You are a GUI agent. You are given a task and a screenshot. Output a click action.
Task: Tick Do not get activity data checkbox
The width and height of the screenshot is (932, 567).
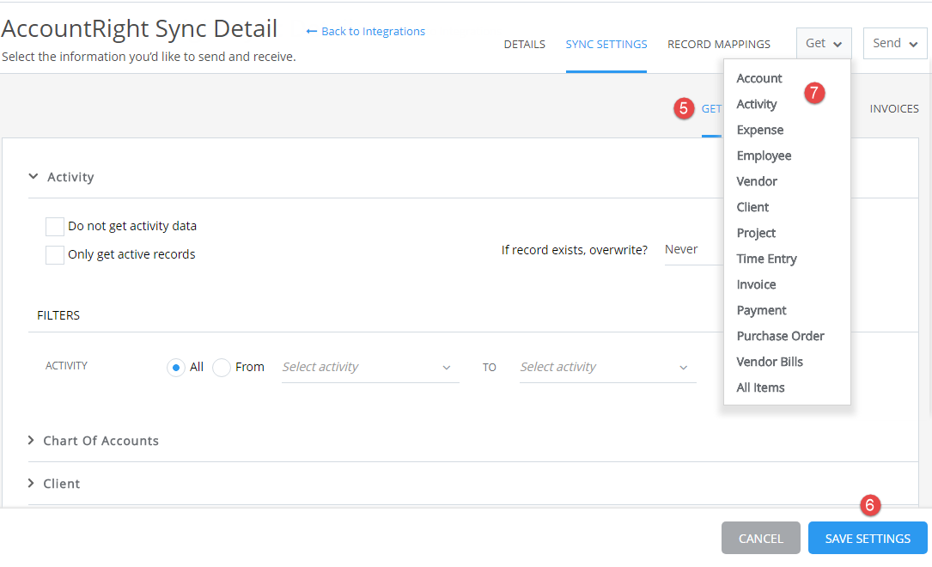[x=55, y=227]
